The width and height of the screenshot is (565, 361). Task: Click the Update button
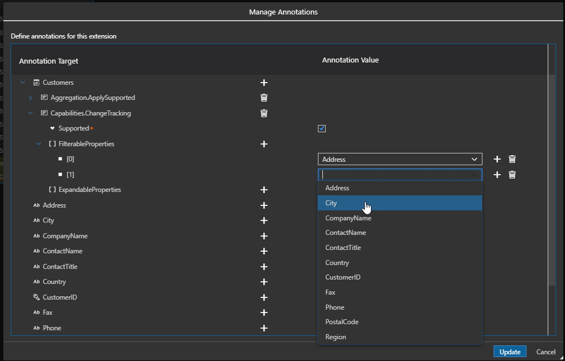point(510,352)
